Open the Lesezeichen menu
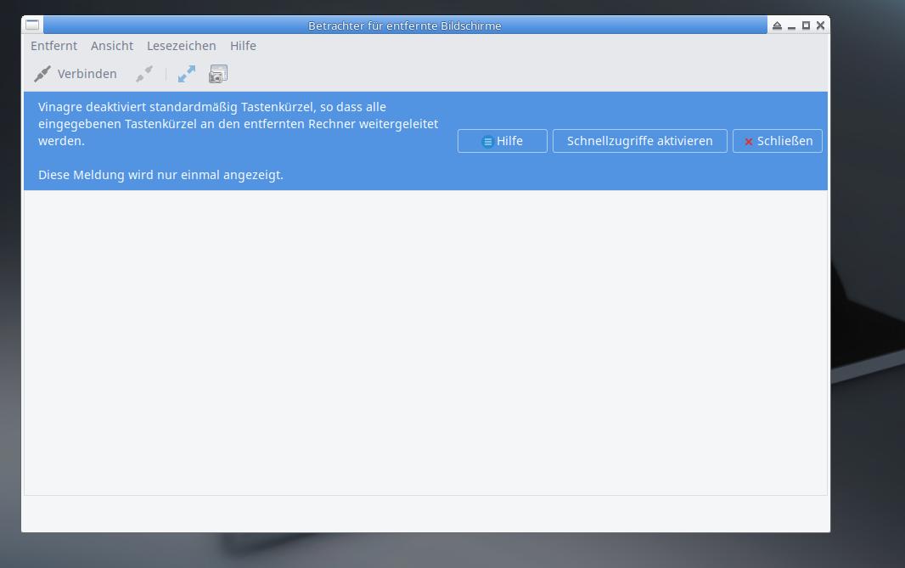 click(181, 46)
